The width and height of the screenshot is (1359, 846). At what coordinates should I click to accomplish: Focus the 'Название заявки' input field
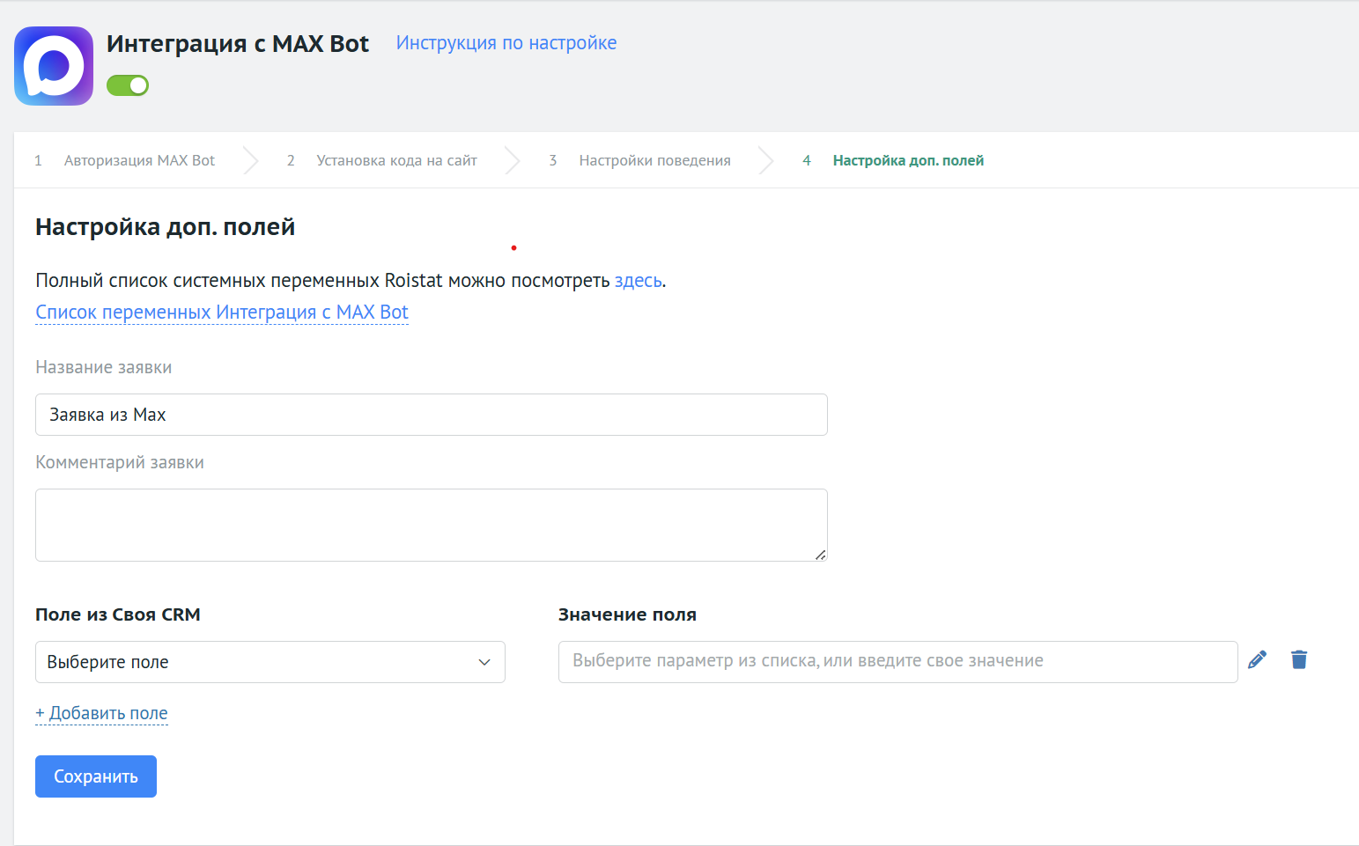click(431, 415)
